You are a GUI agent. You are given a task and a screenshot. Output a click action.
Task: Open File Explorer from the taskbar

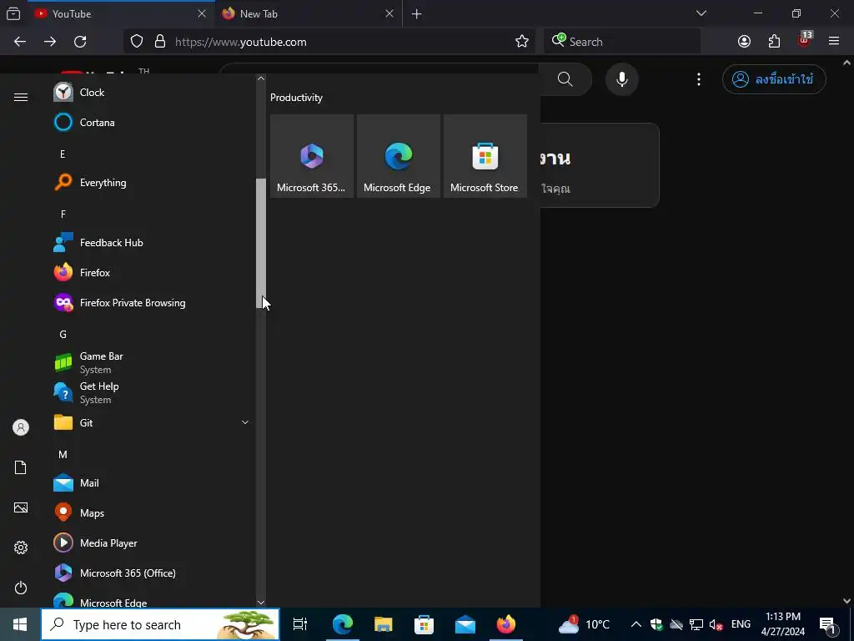(384, 624)
